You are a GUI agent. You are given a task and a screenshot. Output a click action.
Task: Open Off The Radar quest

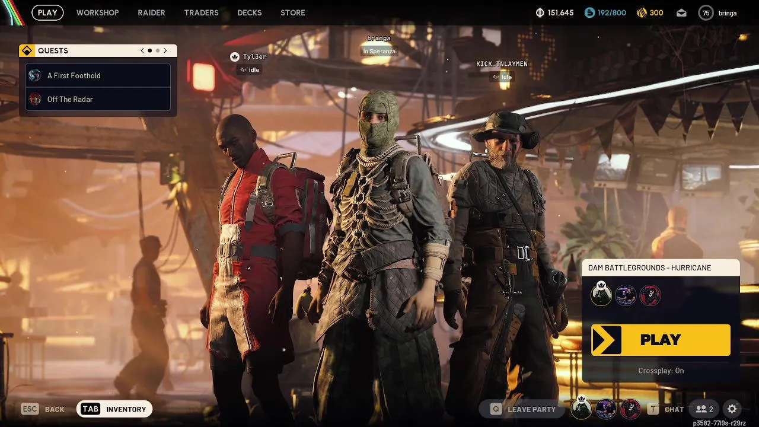tap(98, 99)
